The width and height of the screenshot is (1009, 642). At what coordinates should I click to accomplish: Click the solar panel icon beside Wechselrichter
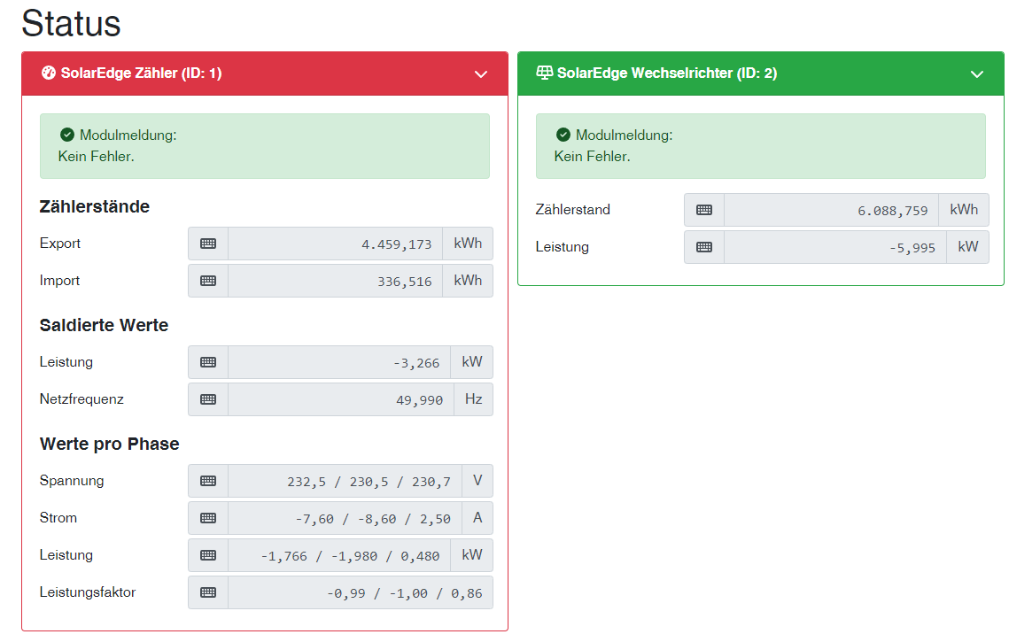545,73
